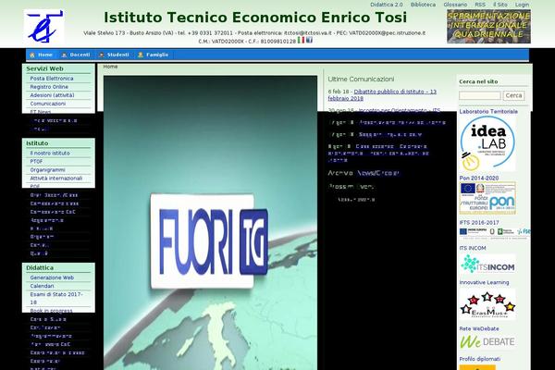The width and height of the screenshot is (555, 370).
Task: Open Posta Elettronica link
Action: (x=52, y=79)
